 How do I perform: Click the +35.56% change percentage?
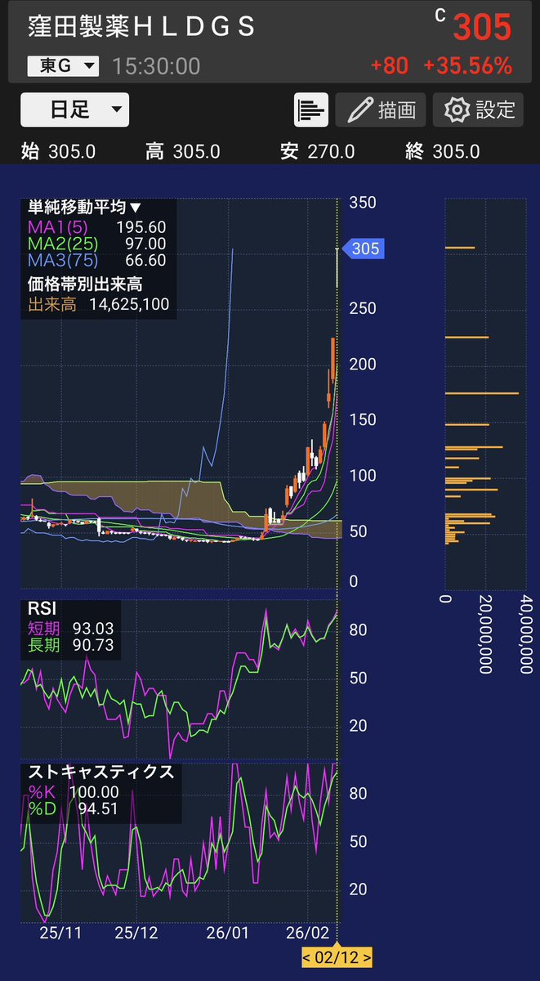(468, 66)
